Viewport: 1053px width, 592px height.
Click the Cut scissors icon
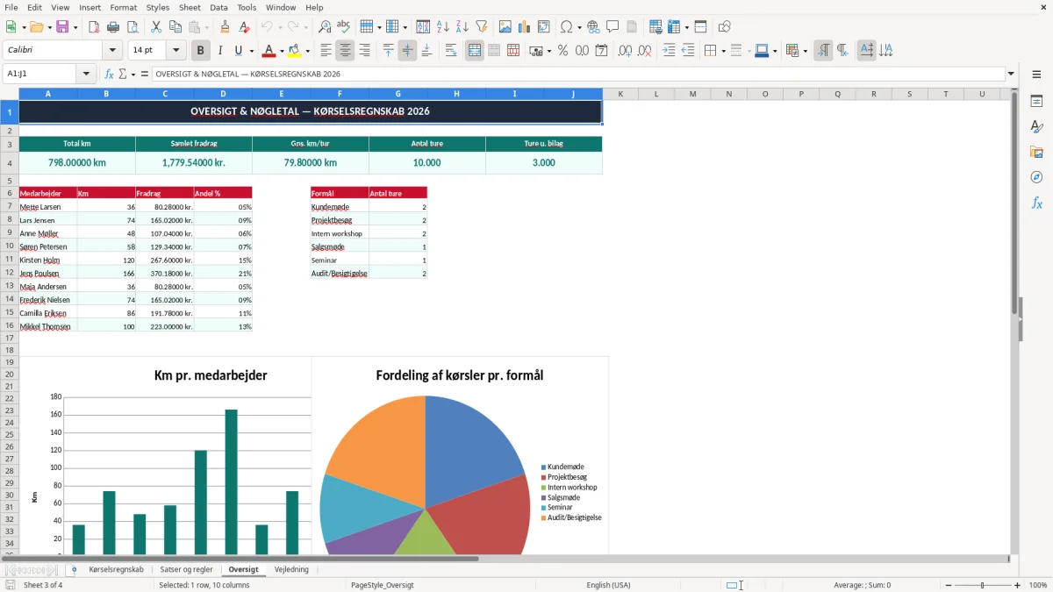click(156, 27)
